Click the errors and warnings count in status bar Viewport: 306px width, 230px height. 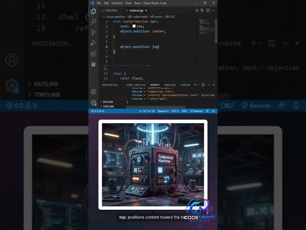tap(98, 111)
